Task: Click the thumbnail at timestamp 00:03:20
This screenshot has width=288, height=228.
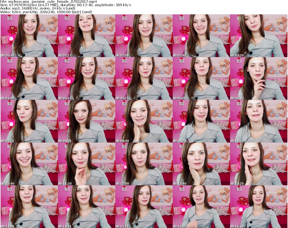Action: coord(259,36)
